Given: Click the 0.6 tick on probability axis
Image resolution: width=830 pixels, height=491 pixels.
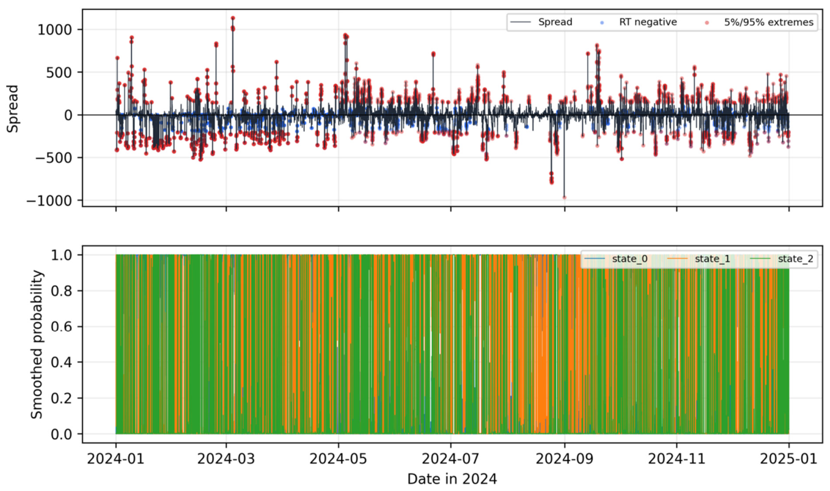Looking at the screenshot, I should (x=65, y=326).
